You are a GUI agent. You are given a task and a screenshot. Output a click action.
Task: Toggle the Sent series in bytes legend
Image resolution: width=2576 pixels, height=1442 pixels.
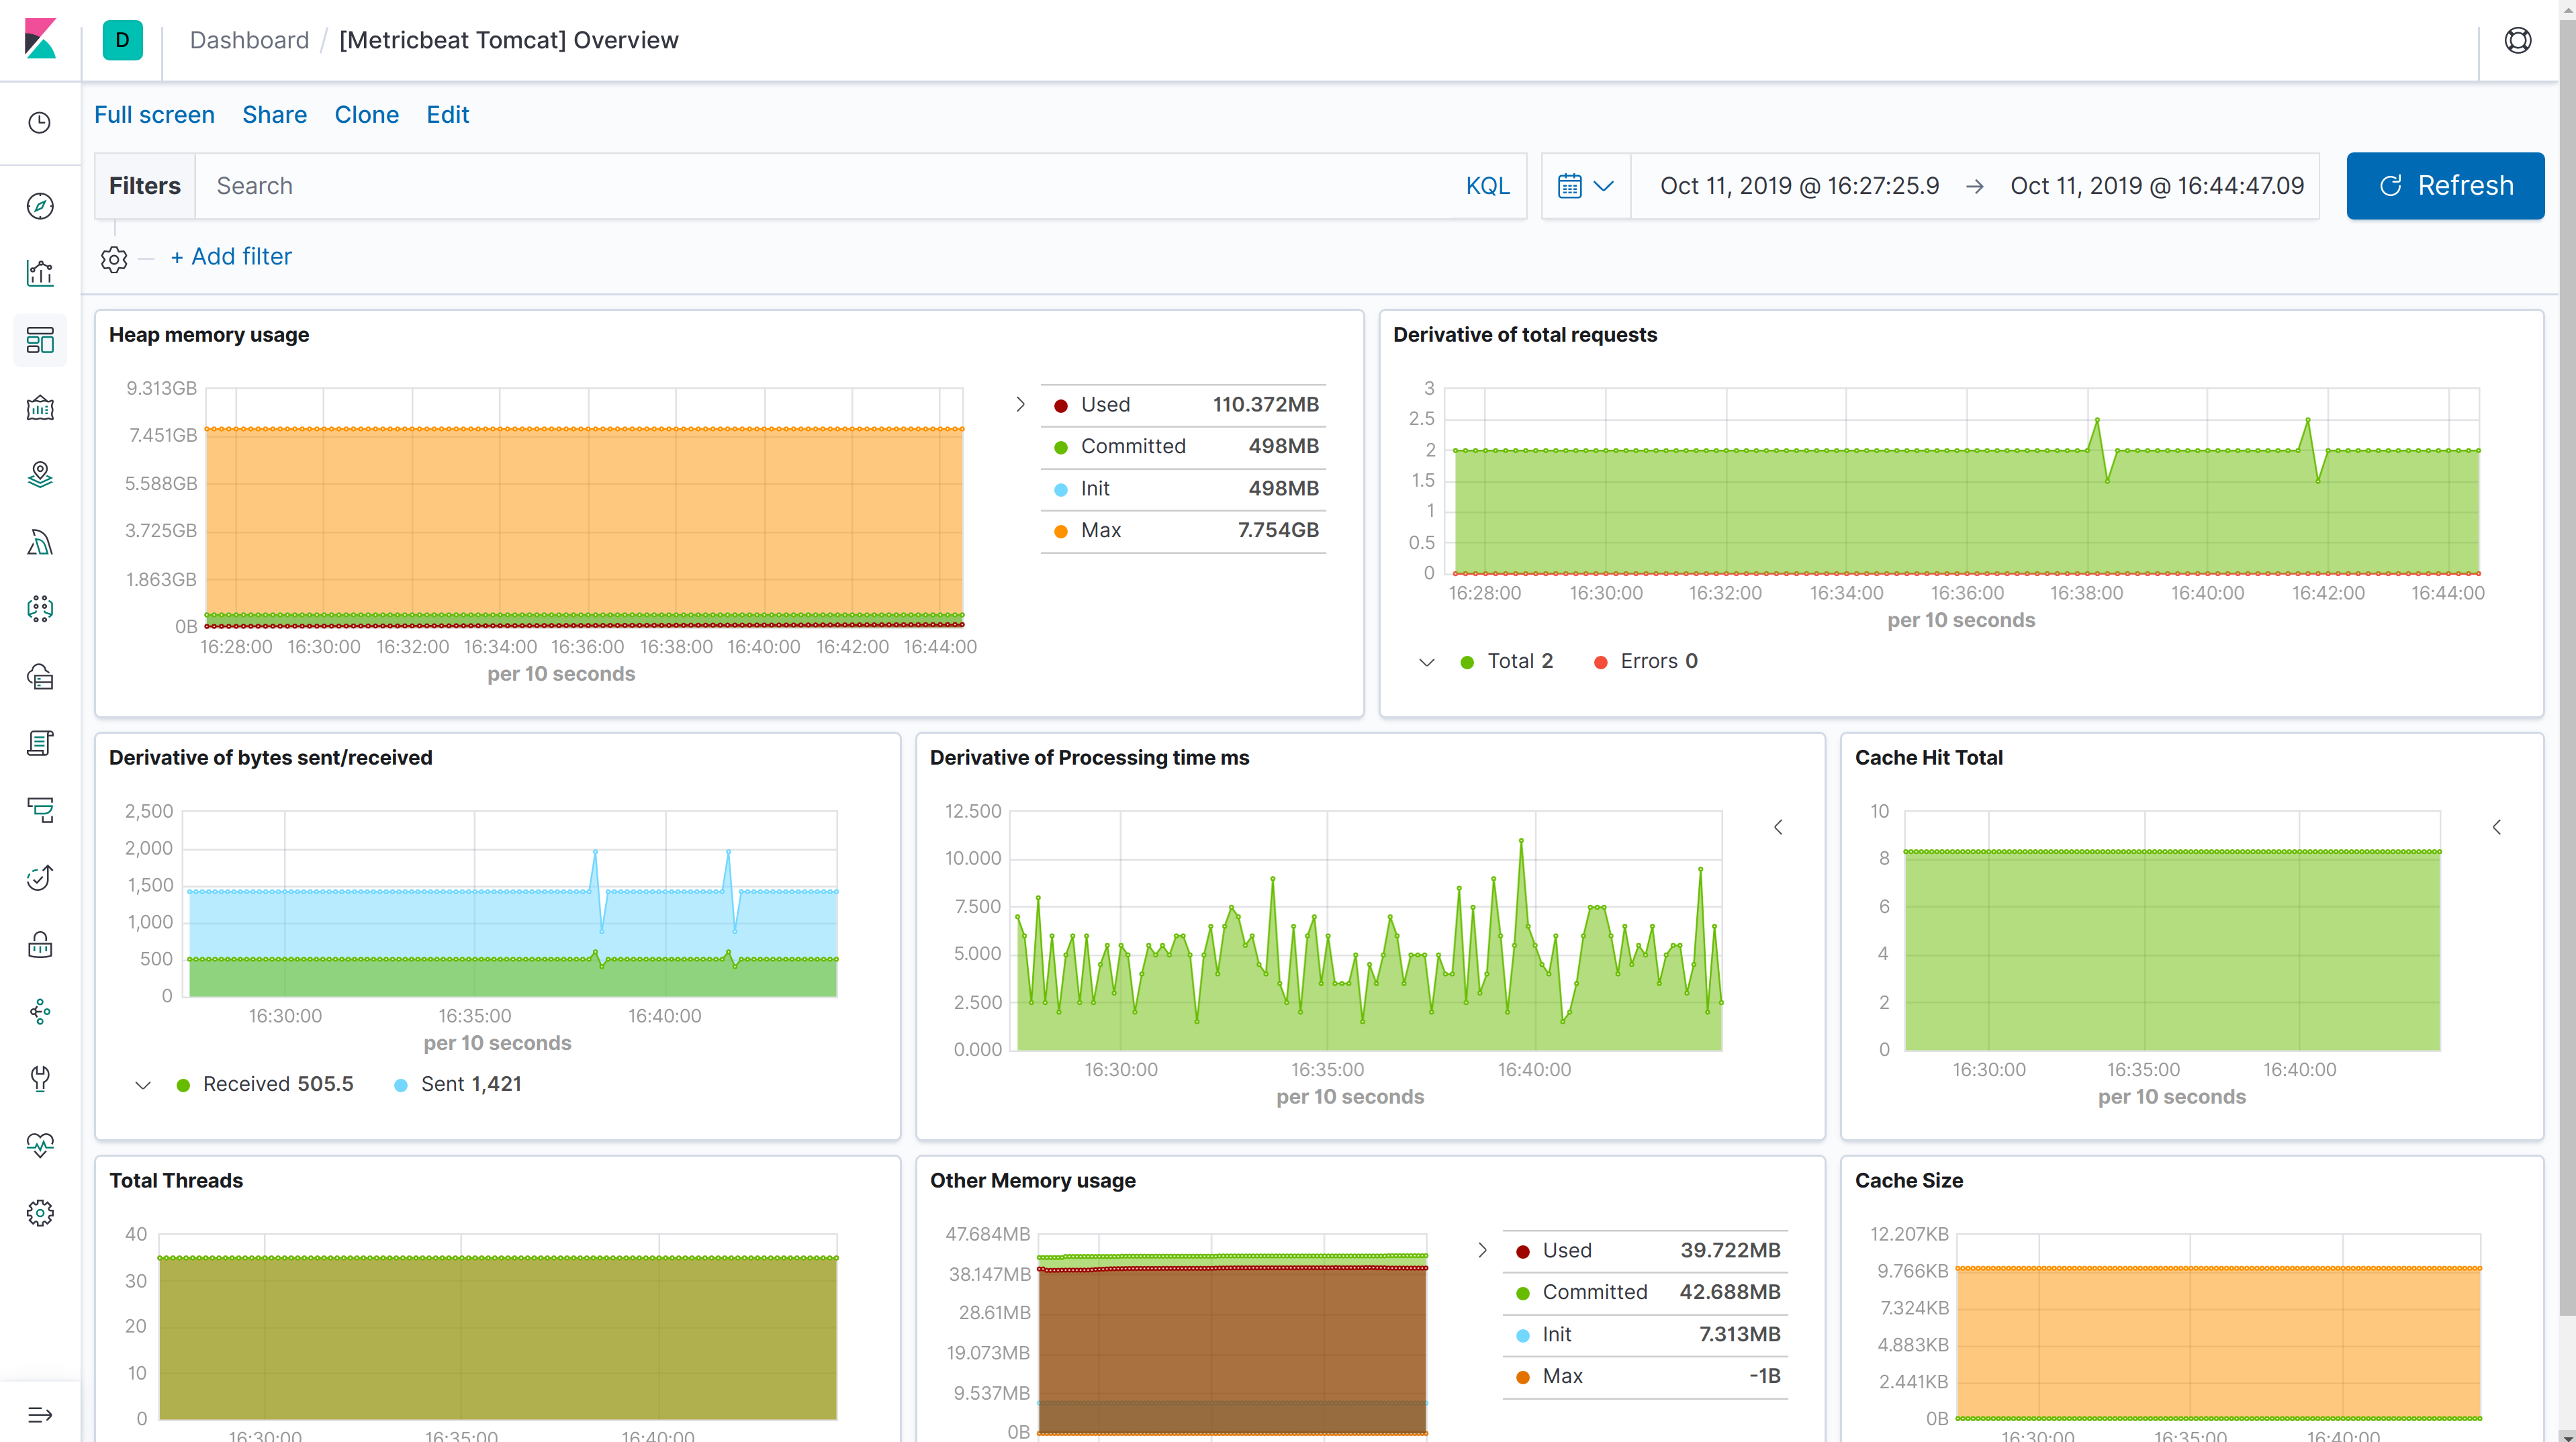[442, 1084]
